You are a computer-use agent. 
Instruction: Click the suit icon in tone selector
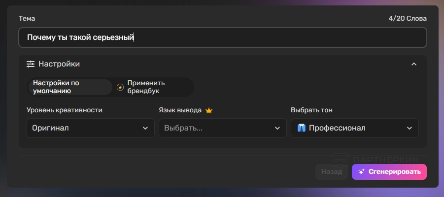[302, 128]
